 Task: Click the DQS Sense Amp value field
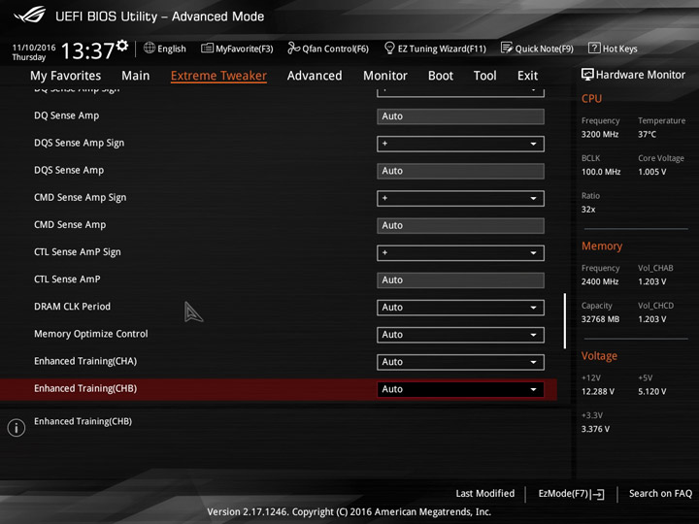460,171
